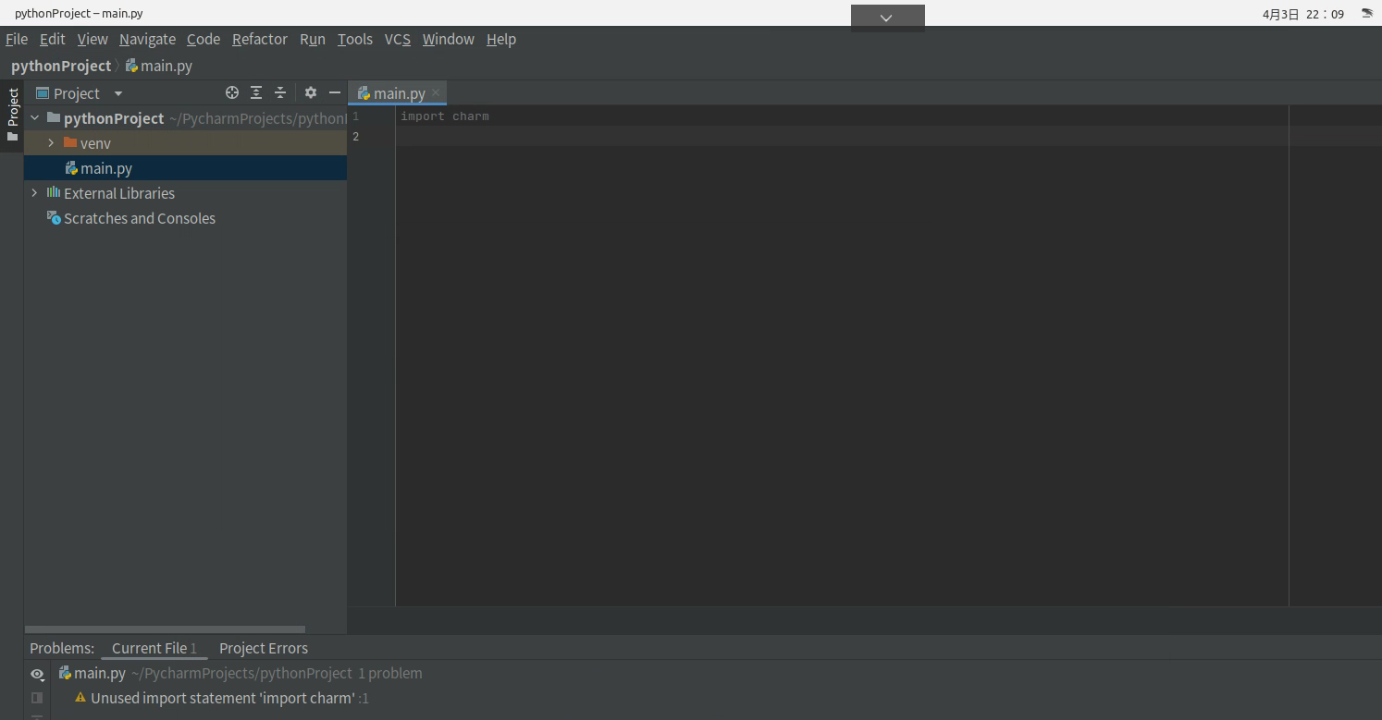Viewport: 1382px width, 720px height.
Task: Expand External Libraries
Action: [x=34, y=192]
